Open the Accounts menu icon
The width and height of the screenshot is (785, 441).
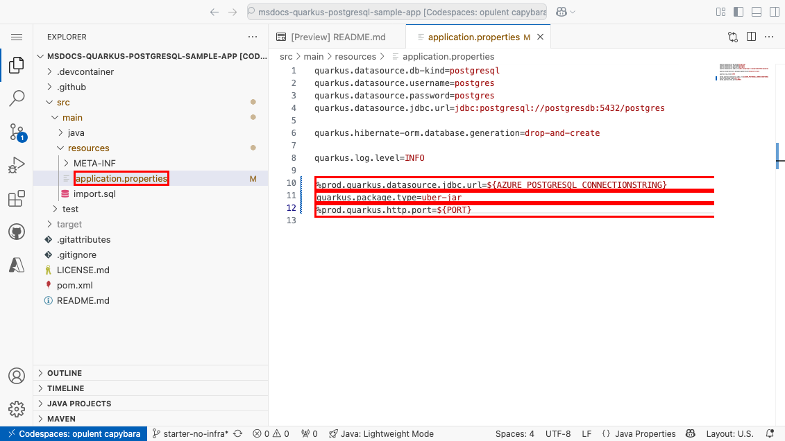point(17,376)
